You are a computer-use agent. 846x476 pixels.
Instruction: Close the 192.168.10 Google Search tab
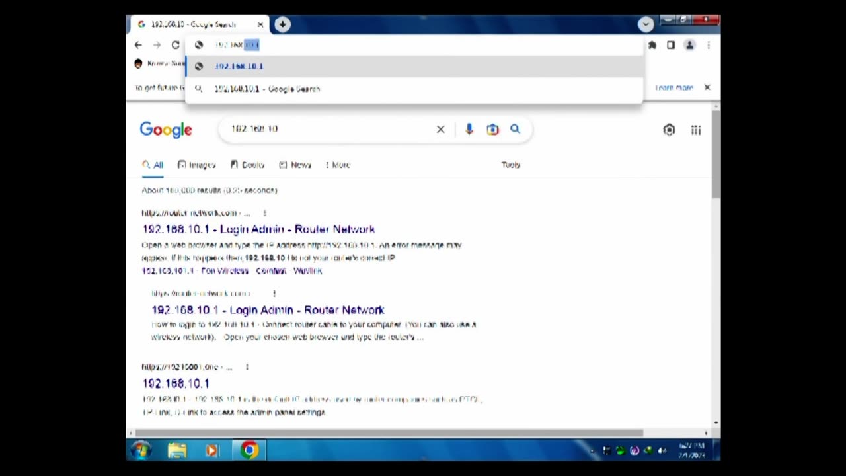pyautogui.click(x=260, y=24)
